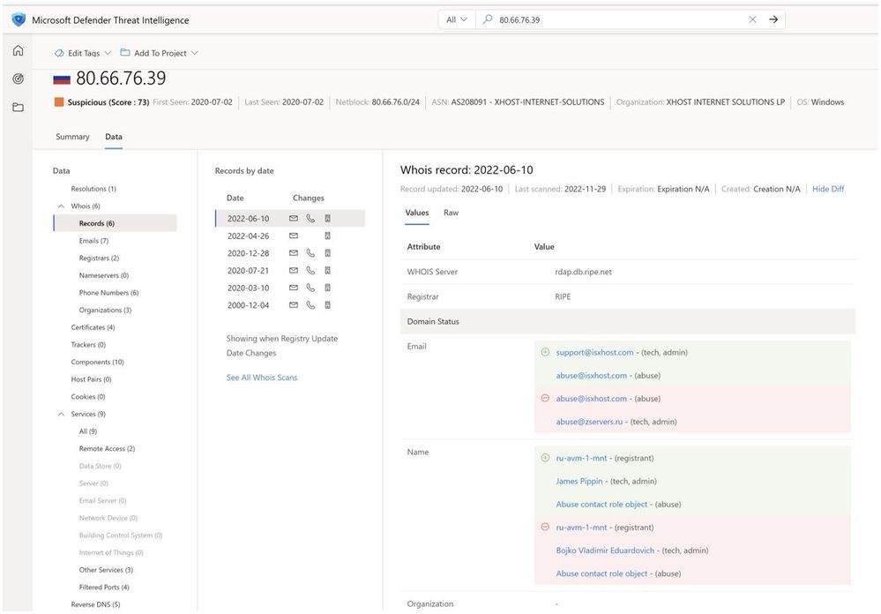Select Records (6) under Whois
The image size is (881, 614).
(116, 223)
